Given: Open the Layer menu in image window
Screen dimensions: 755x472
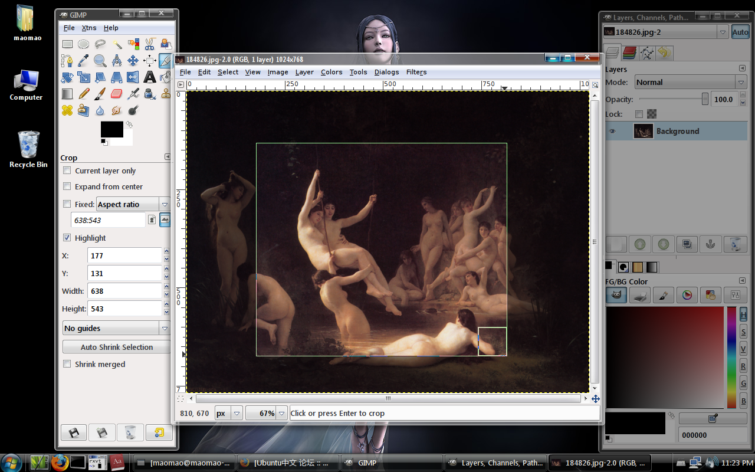Looking at the screenshot, I should (x=304, y=72).
